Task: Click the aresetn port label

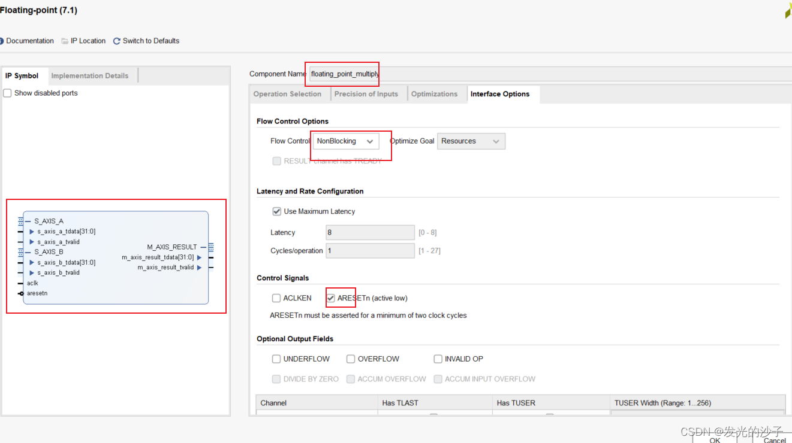Action: click(x=37, y=293)
